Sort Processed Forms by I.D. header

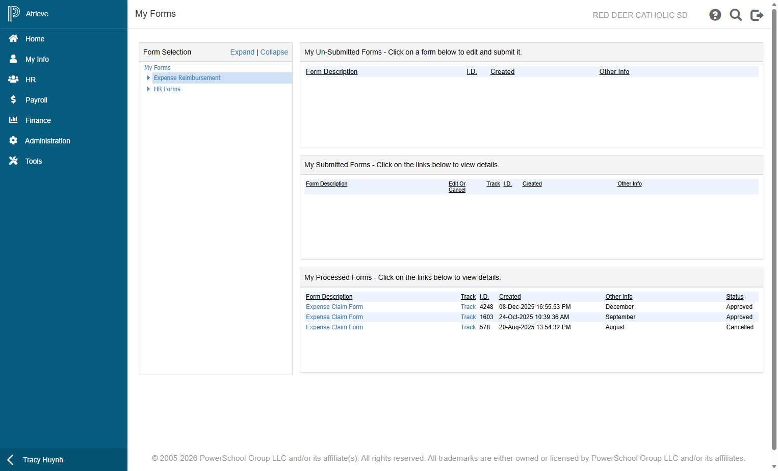click(x=484, y=297)
